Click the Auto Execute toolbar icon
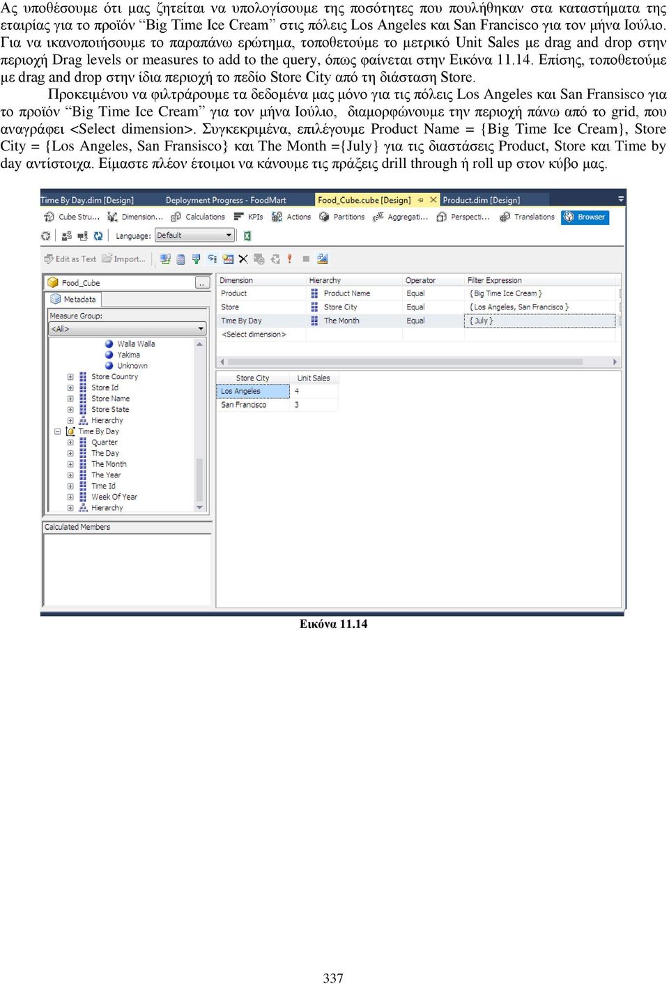669x984 pixels. (212, 259)
